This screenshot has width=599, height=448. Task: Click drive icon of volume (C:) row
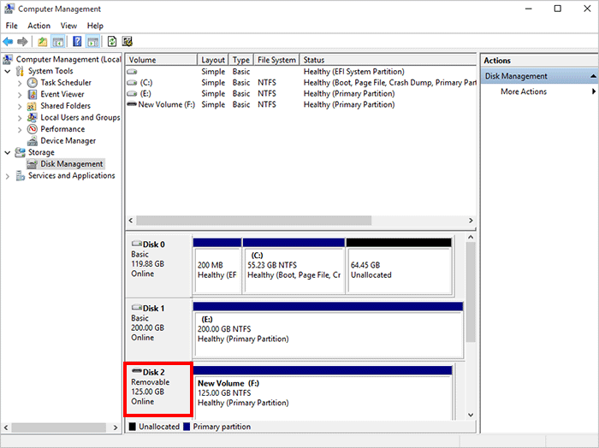click(x=132, y=83)
